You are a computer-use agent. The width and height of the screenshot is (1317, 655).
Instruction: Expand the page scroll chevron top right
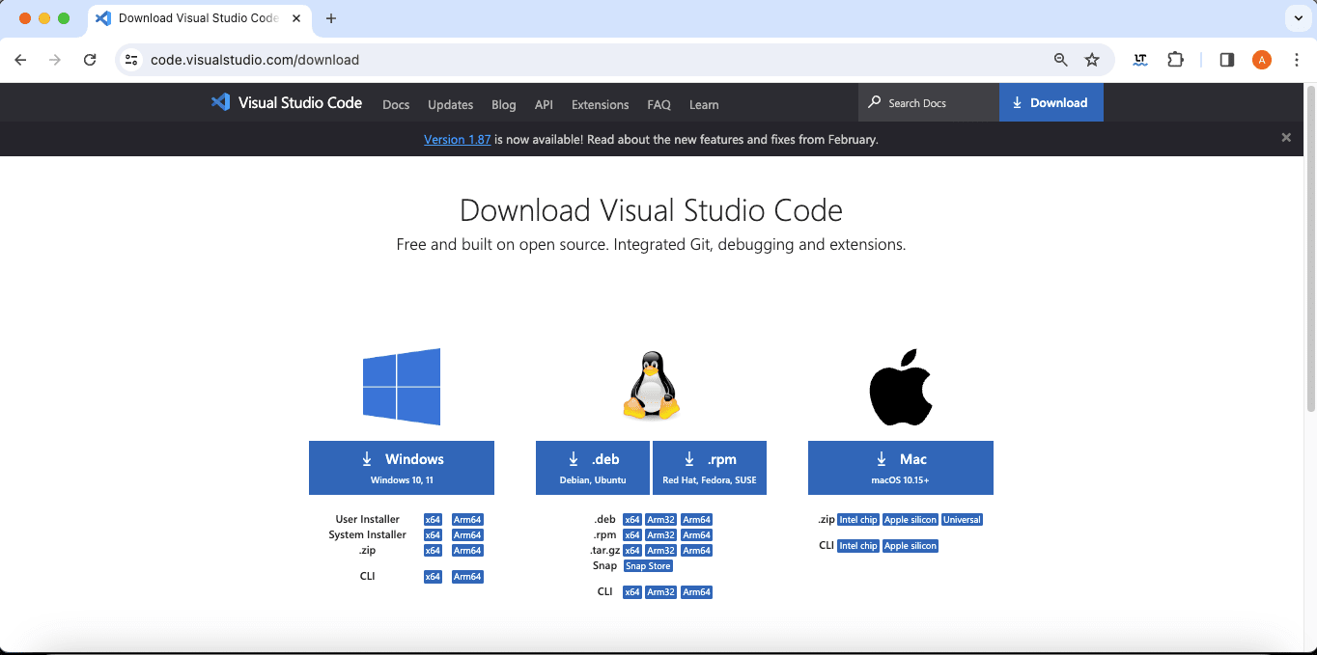point(1297,18)
